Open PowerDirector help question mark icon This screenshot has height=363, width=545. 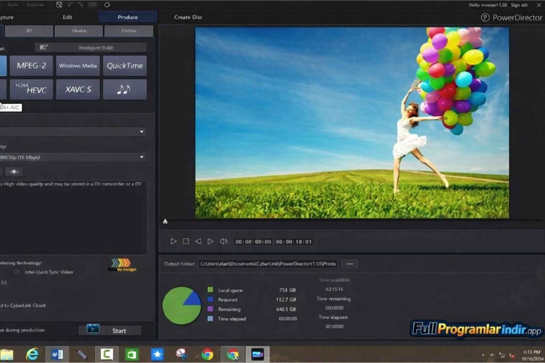click(485, 18)
